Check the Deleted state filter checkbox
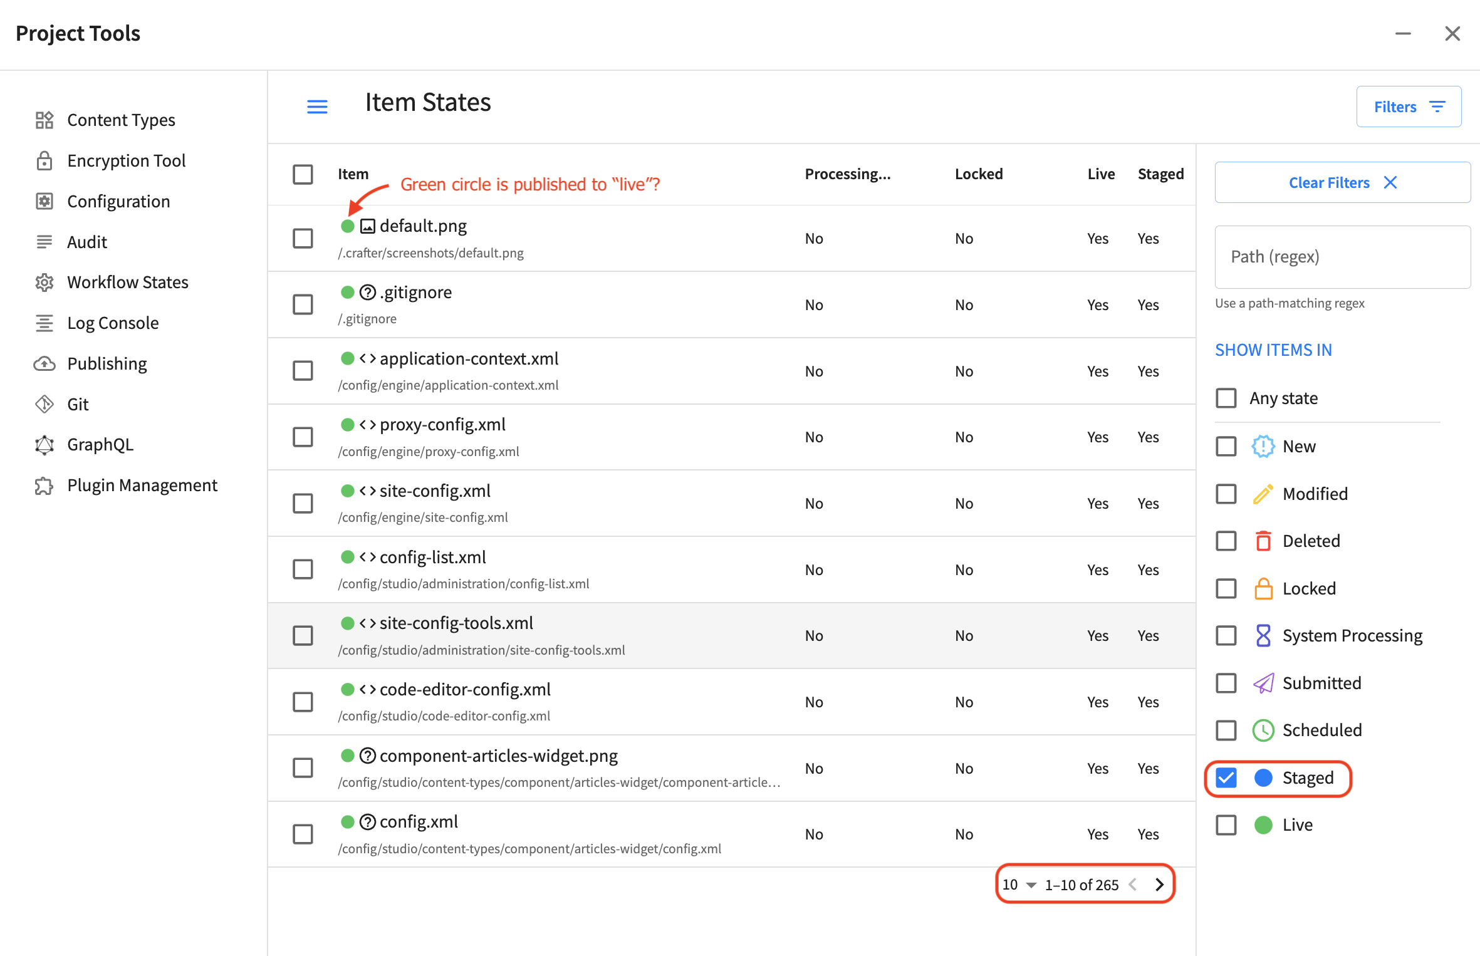 click(x=1226, y=541)
